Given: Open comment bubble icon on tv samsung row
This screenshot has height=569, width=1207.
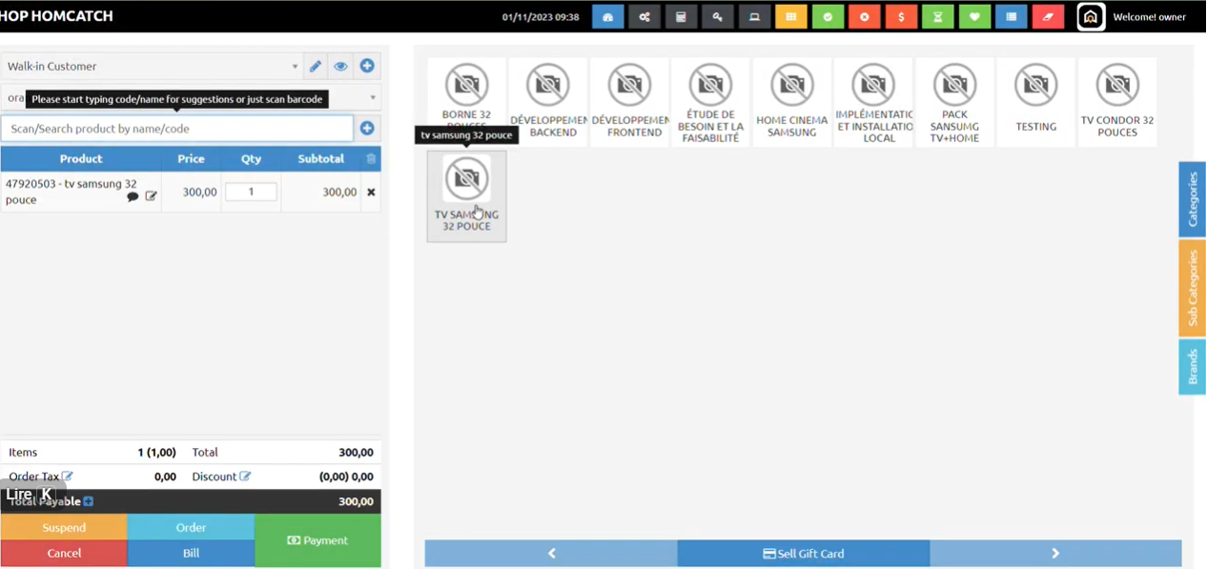Looking at the screenshot, I should (133, 197).
